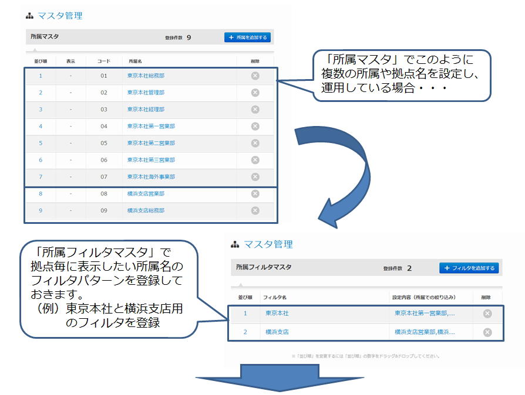Click delete icon for 東京本社総務部 row
Viewport: 525px width, 395px height.
[x=255, y=76]
